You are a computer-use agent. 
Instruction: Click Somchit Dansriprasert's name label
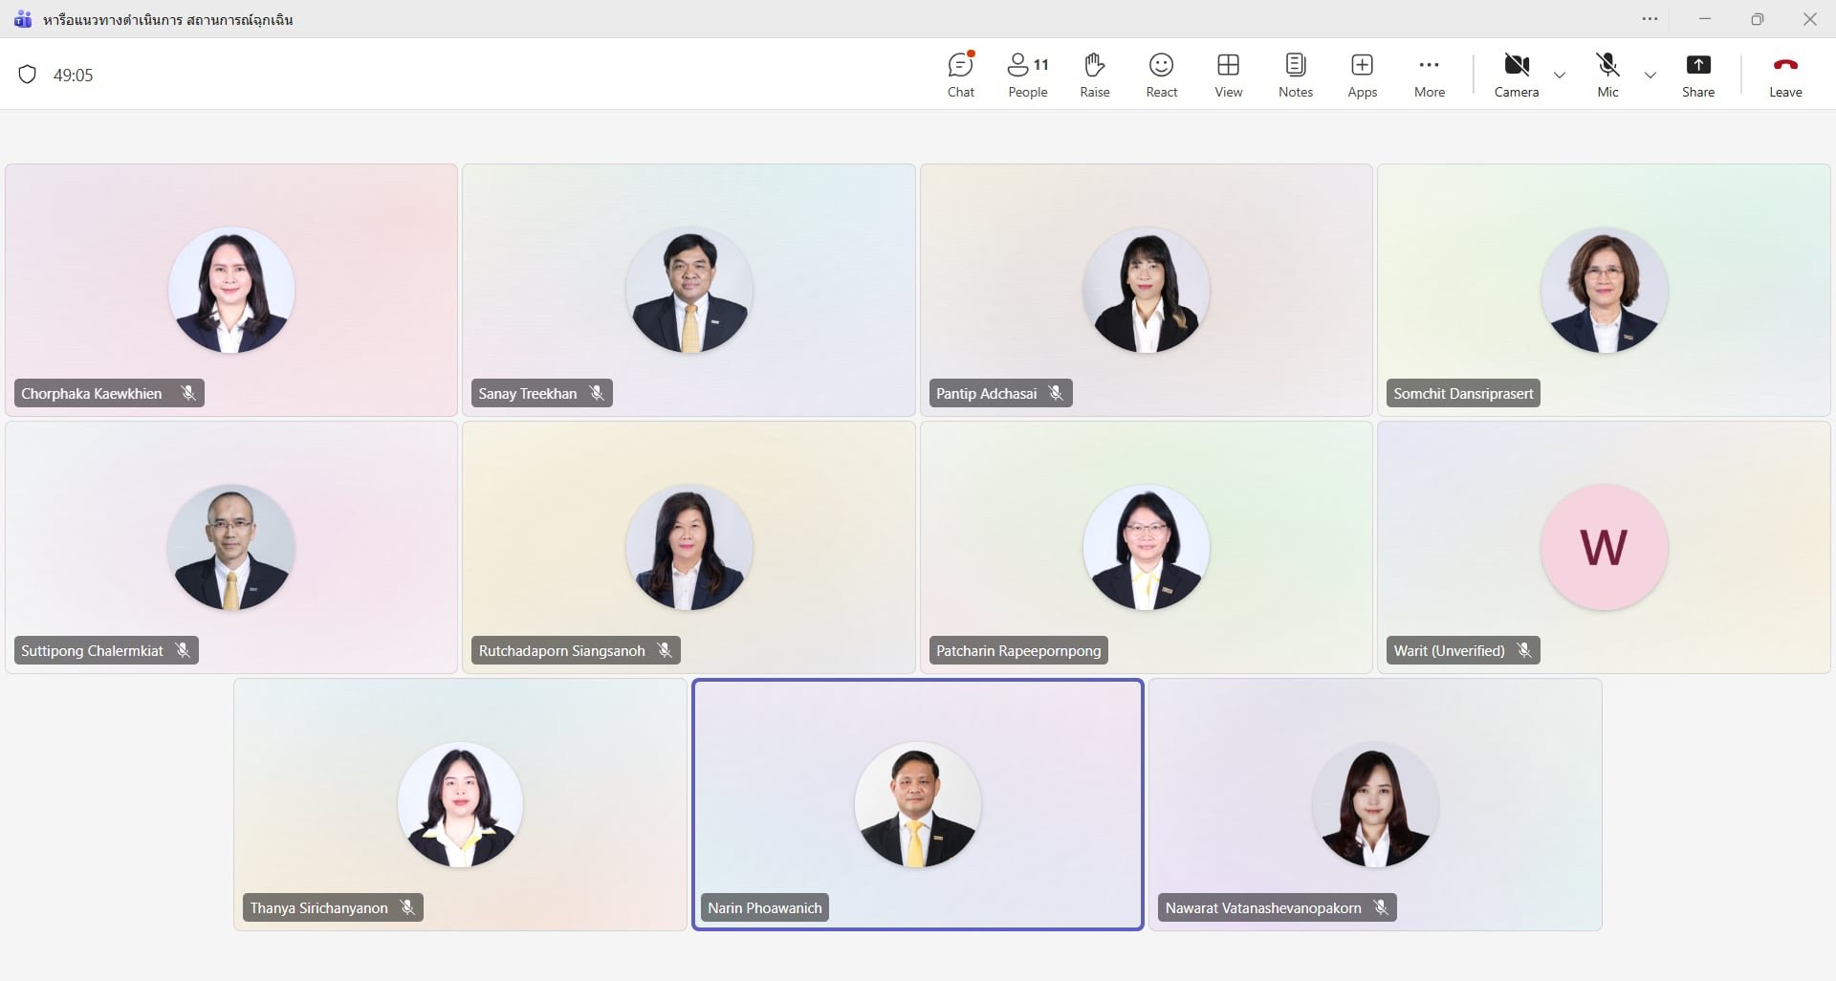1462,393
